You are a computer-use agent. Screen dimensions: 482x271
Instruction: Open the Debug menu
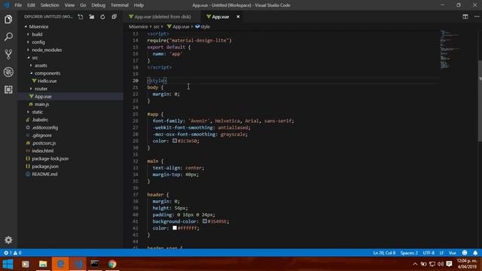tap(98, 5)
